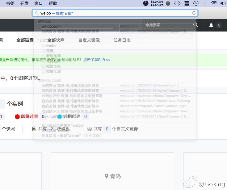The height and width of the screenshot is (190, 227).
Task: Click the dark pie-chart status icon
Action: pos(146,3)
